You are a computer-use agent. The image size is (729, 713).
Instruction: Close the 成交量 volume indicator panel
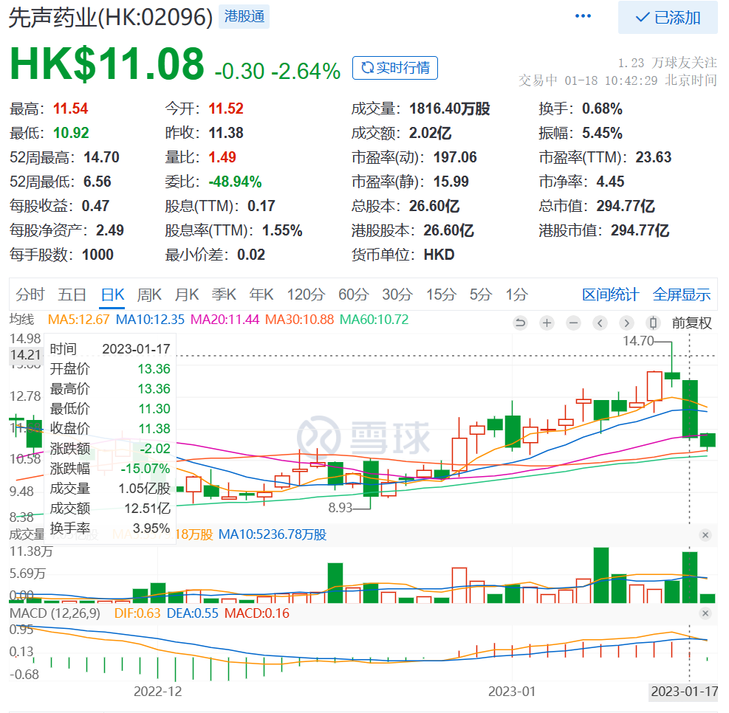[x=705, y=535]
